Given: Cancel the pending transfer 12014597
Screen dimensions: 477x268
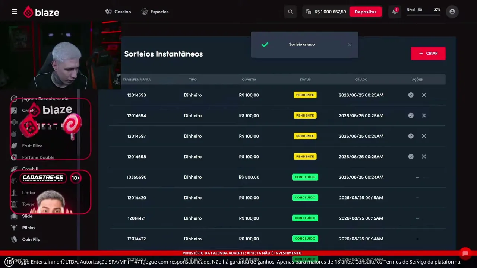Looking at the screenshot, I should (424, 136).
